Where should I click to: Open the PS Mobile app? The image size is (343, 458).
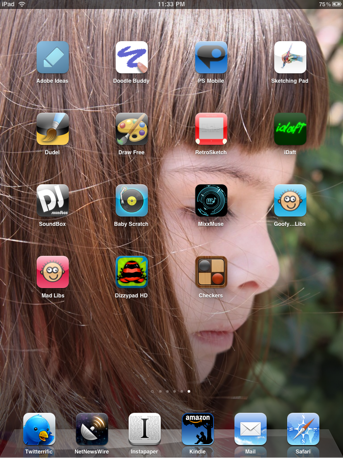click(x=211, y=58)
